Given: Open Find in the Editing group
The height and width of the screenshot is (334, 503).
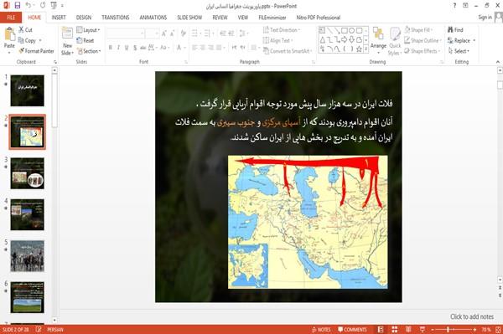Looking at the screenshot, I should (455, 30).
